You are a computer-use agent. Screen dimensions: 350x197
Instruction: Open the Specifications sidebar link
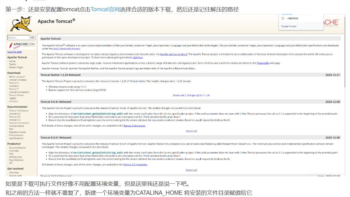pos(16,138)
